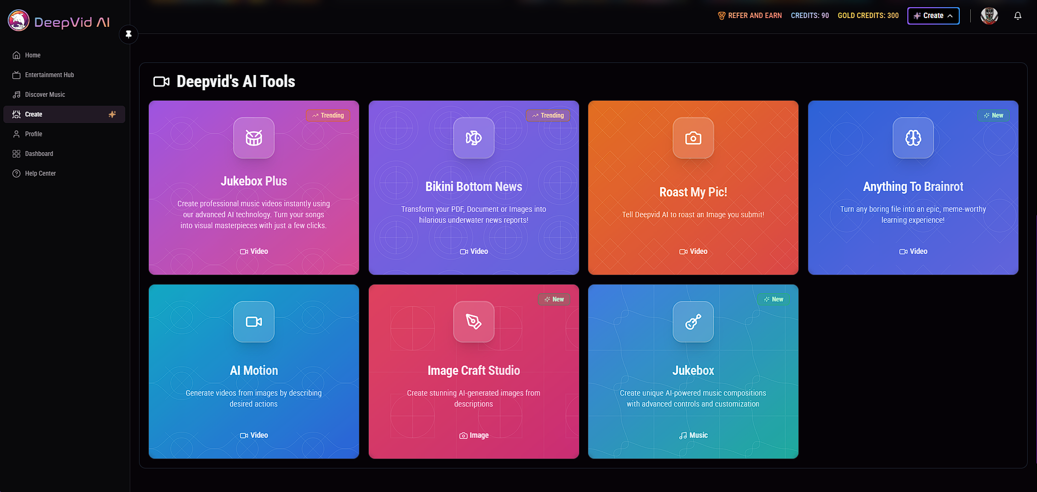Toggle the sidebar pin button

point(129,34)
